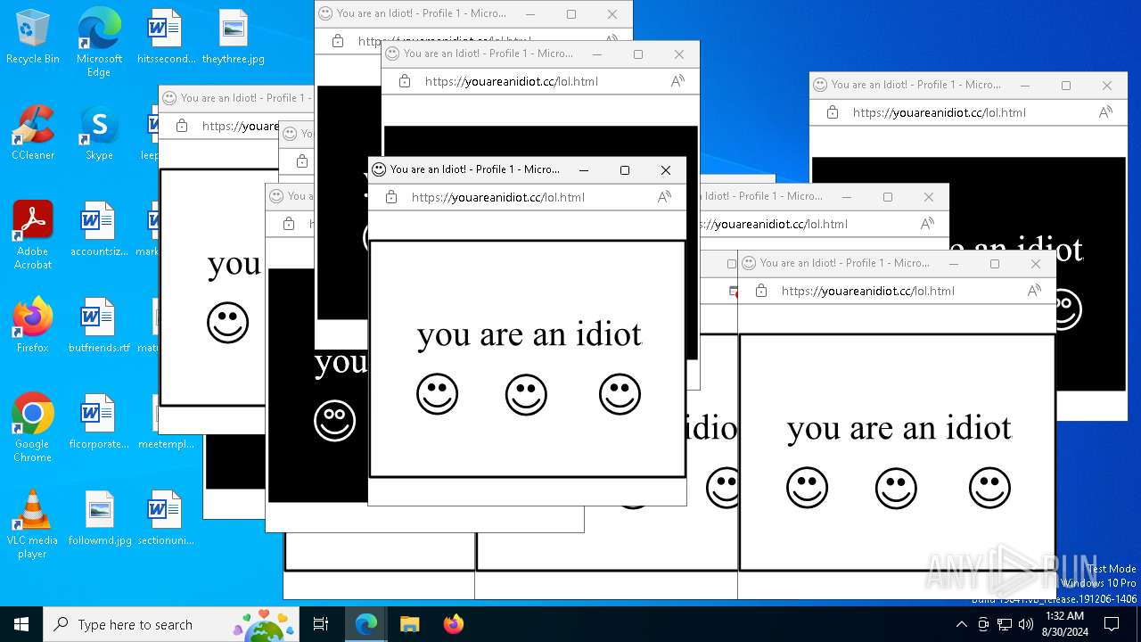The image size is (1141, 642).
Task: Select the accountsiz Word document
Action: click(99, 230)
